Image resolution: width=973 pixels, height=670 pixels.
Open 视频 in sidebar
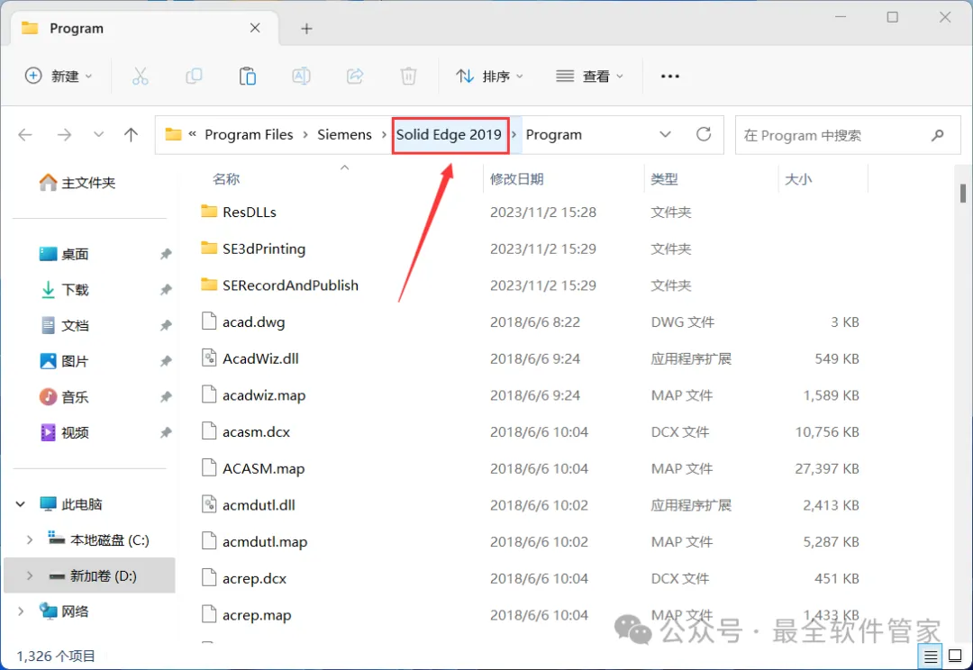pos(64,432)
